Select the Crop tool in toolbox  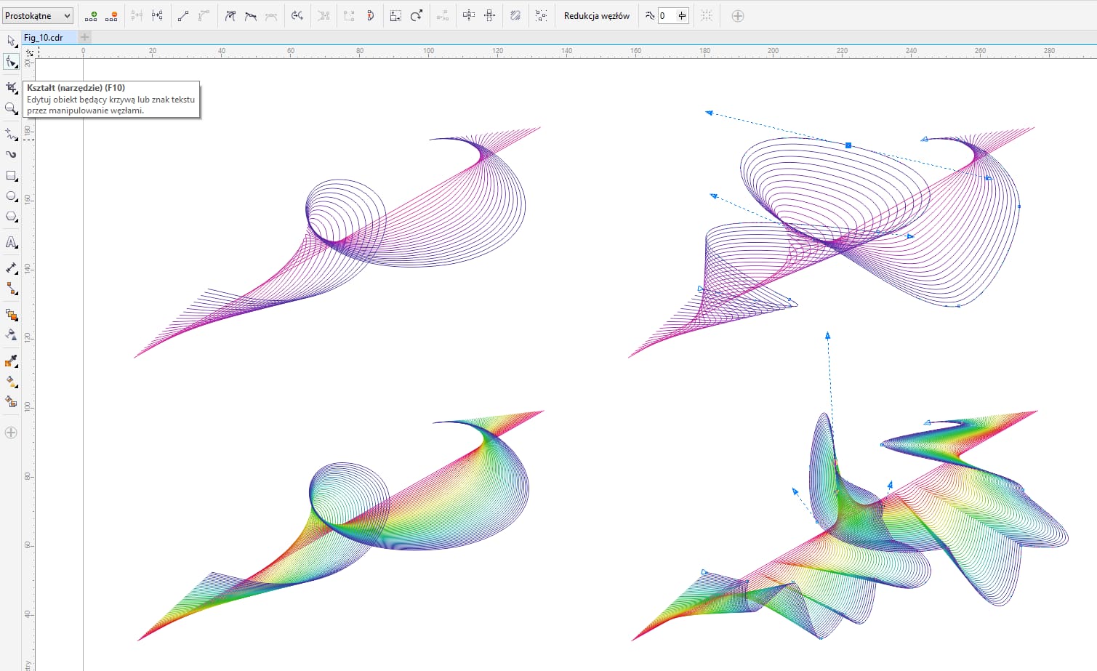tap(11, 87)
